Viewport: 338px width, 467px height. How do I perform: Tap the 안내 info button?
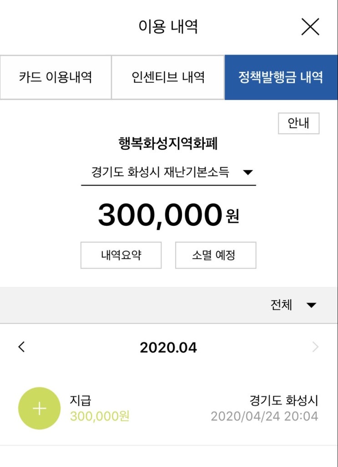[298, 123]
